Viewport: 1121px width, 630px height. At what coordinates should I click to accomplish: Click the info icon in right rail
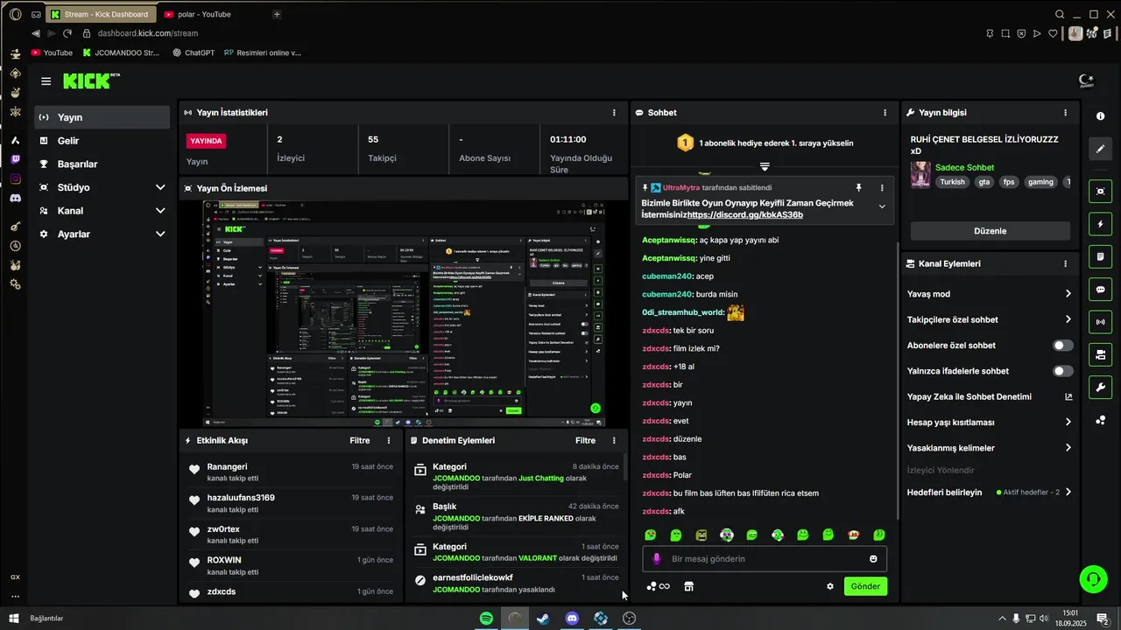coord(1100,116)
